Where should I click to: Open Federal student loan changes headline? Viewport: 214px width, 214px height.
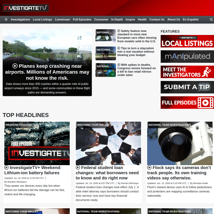pyautogui.click(x=107, y=173)
